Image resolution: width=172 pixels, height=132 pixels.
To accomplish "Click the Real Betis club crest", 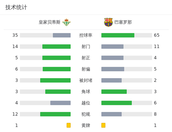I will click(66, 22).
